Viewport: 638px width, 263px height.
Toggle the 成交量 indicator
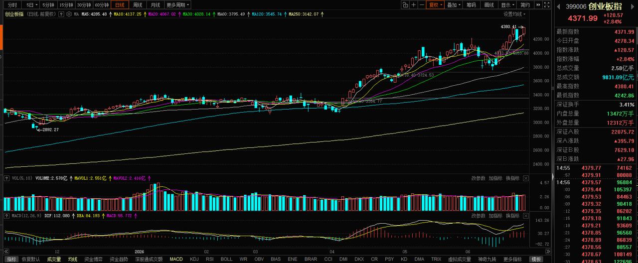coord(54,259)
